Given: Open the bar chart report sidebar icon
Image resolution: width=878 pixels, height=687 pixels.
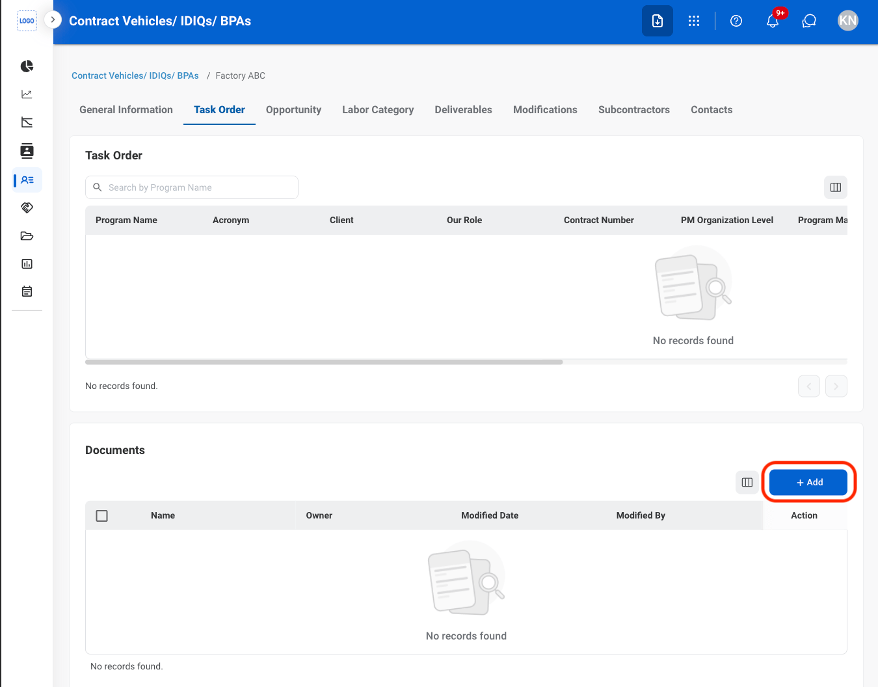Looking at the screenshot, I should tap(27, 263).
